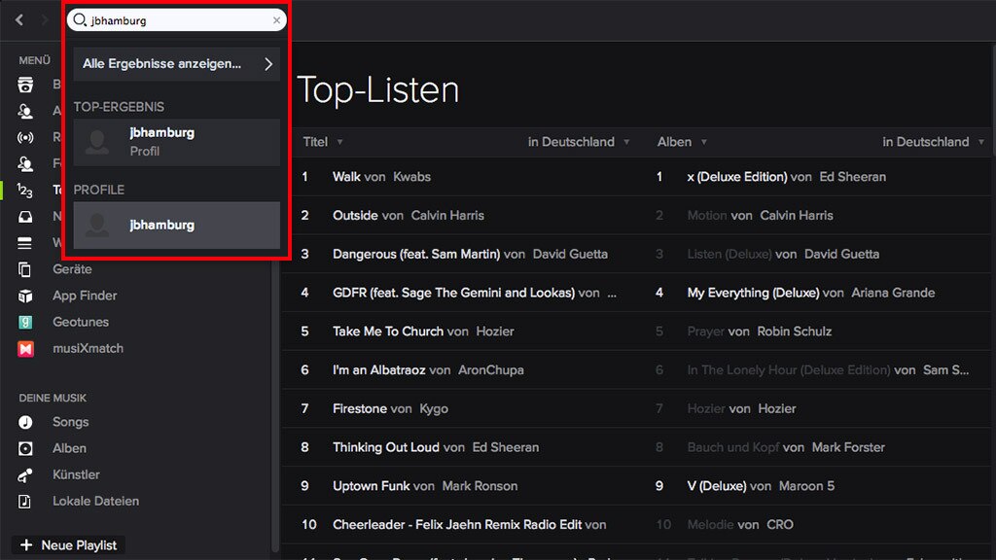Viewport: 996px width, 560px height.
Task: Open the Alben icon in sidebar
Action: click(x=26, y=448)
